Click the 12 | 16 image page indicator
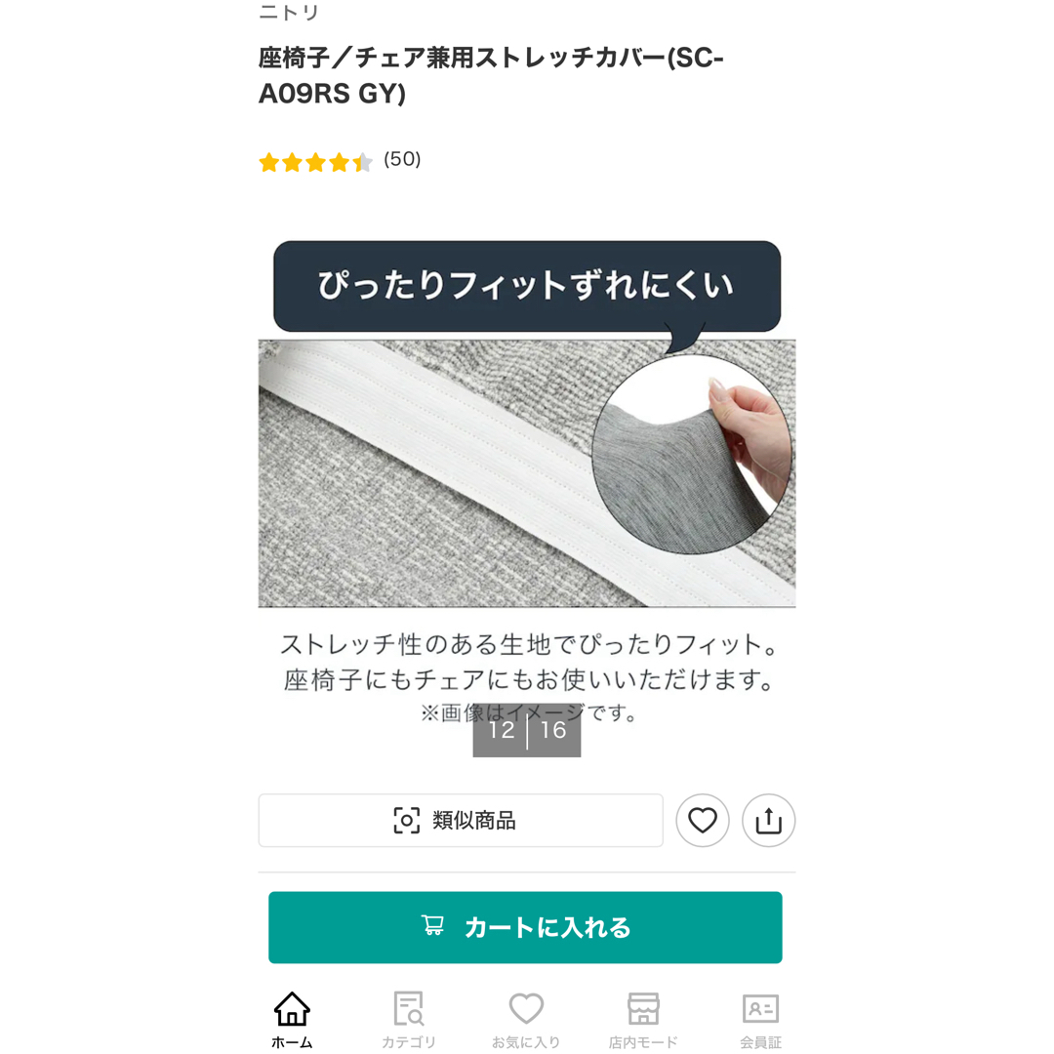The image size is (1054, 1054). point(526,730)
